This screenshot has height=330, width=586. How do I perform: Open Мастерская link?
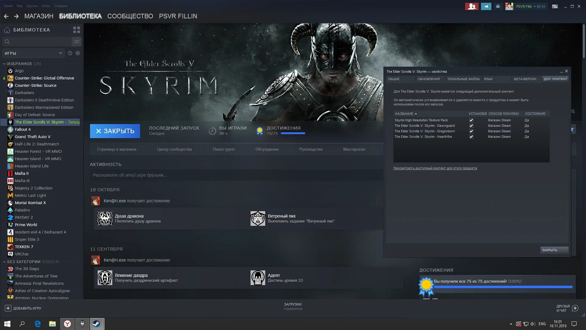pos(354,149)
